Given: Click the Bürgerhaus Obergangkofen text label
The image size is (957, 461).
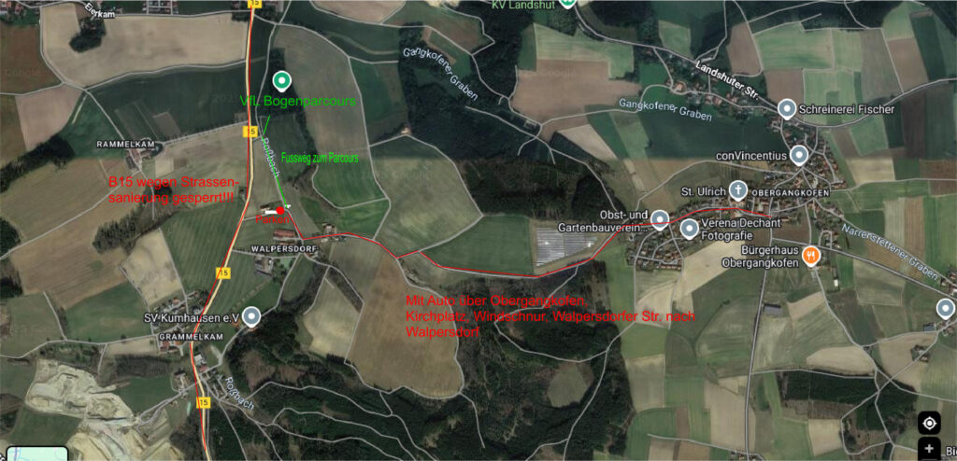Looking at the screenshot, I should pos(760,257).
